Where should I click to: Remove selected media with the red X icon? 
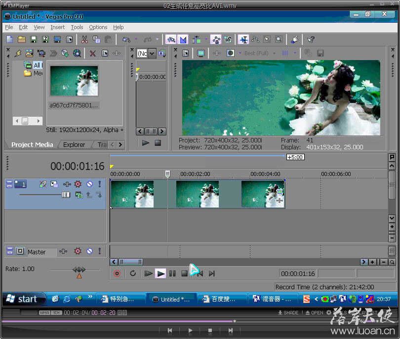[93, 53]
